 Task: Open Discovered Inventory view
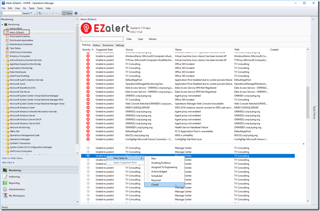pos(20,36)
